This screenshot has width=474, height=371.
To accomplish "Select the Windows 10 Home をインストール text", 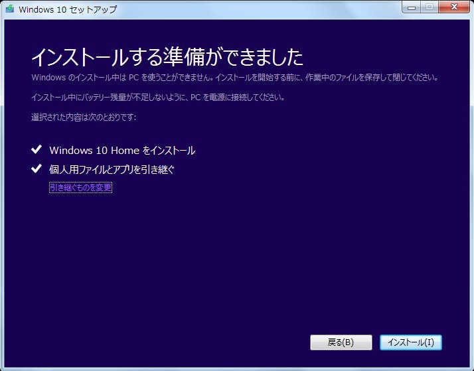I will [x=122, y=151].
